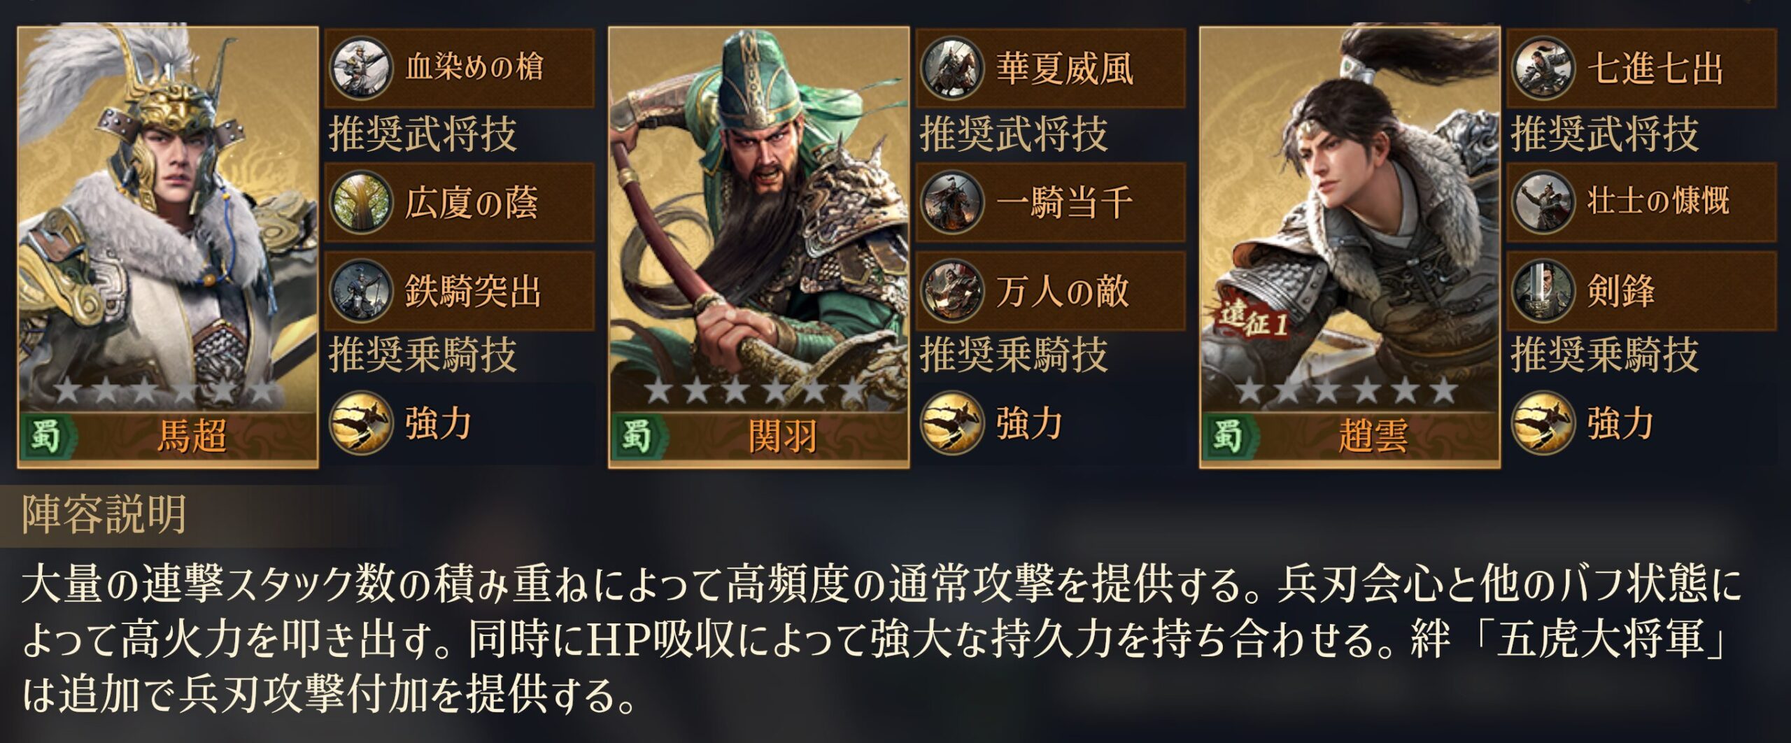Click the 血染めの槍 skill icon

coord(360,69)
